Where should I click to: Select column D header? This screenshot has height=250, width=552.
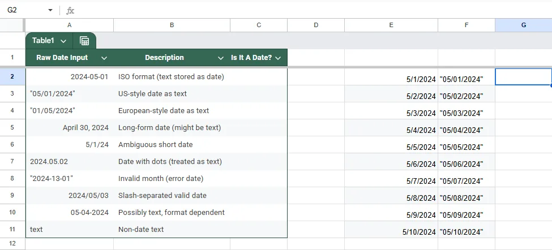point(316,25)
